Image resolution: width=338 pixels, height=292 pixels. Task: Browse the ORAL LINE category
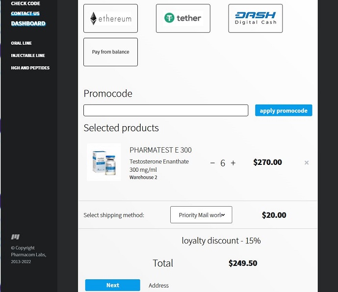(22, 43)
